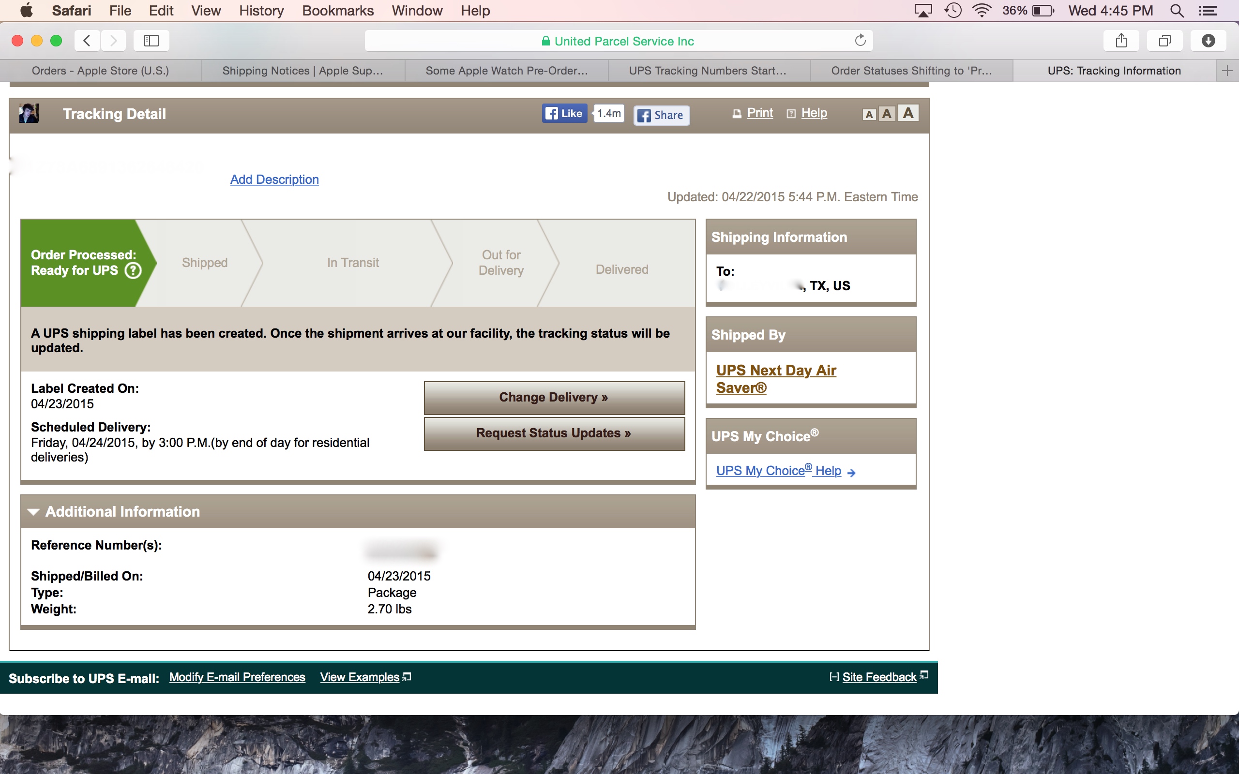1239x774 pixels.
Task: Open the Bookmarks menu
Action: 338,11
